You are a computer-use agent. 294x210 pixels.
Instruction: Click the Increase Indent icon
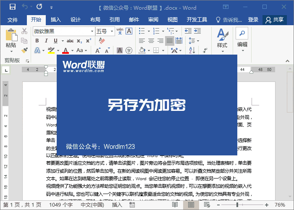[197, 31]
